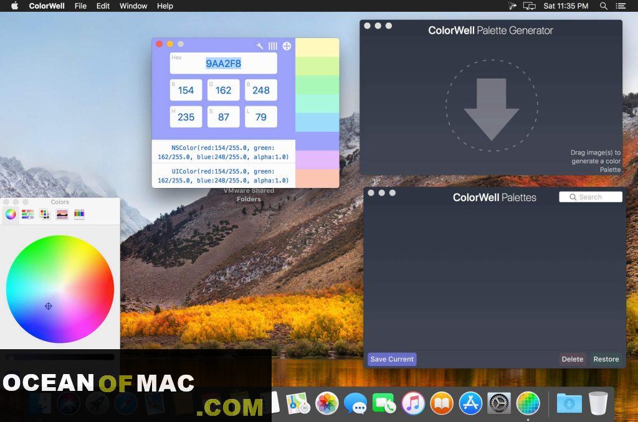Viewport: 638px width, 422px height.
Task: Pick the periwinkle blue swatch in ColorWell
Action: tap(317, 141)
